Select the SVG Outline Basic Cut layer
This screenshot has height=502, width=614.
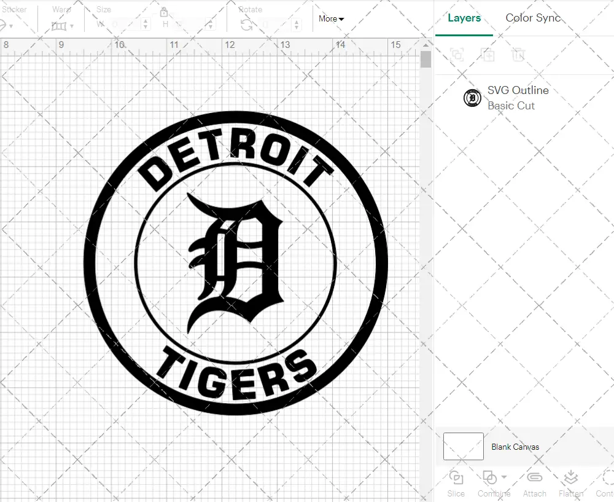pyautogui.click(x=518, y=97)
